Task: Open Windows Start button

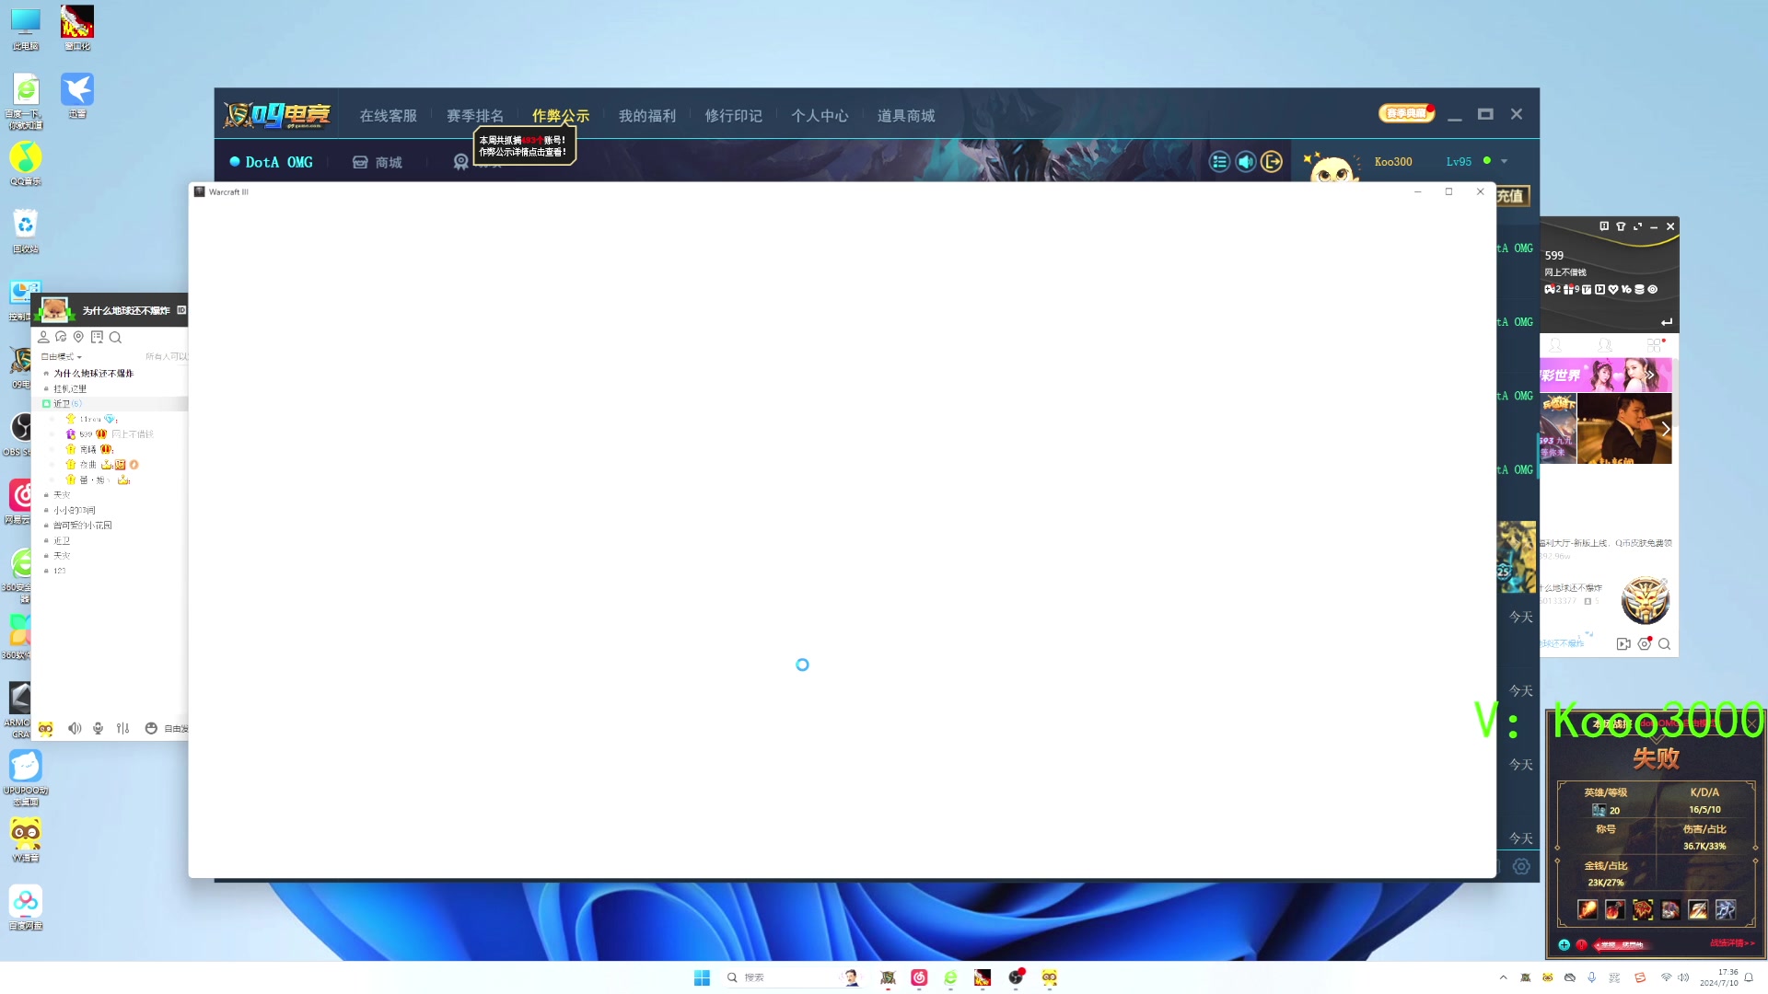Action: pos(702,977)
